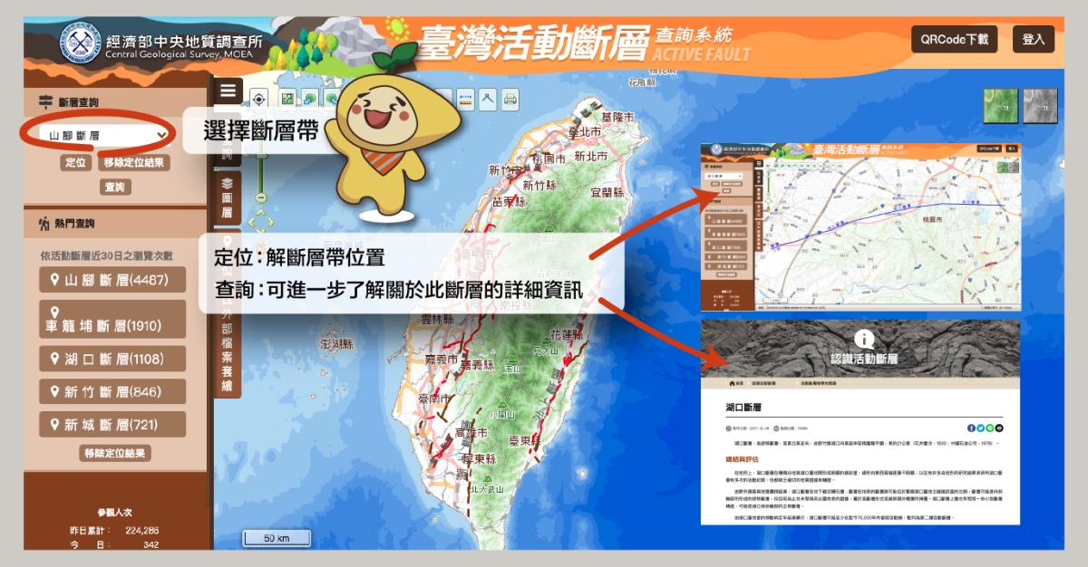
Task: Click the previous-extent map tool icon
Action: [311, 99]
